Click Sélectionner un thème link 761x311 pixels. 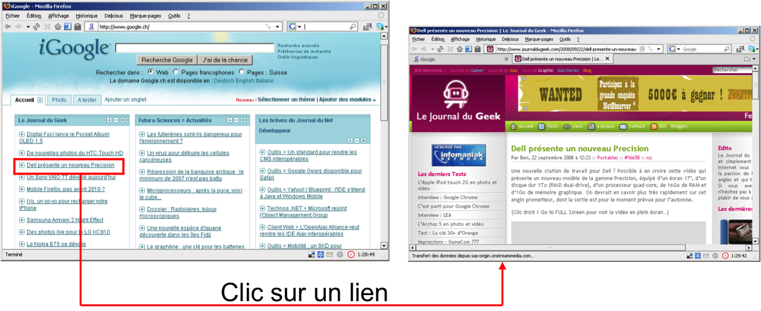tap(287, 100)
